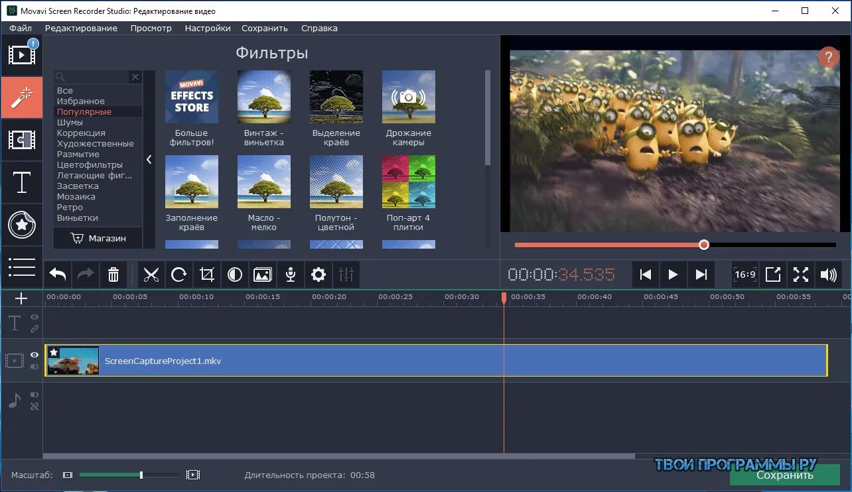Open the Transitions panel icon
Viewport: 852px width, 492px height.
(x=22, y=140)
